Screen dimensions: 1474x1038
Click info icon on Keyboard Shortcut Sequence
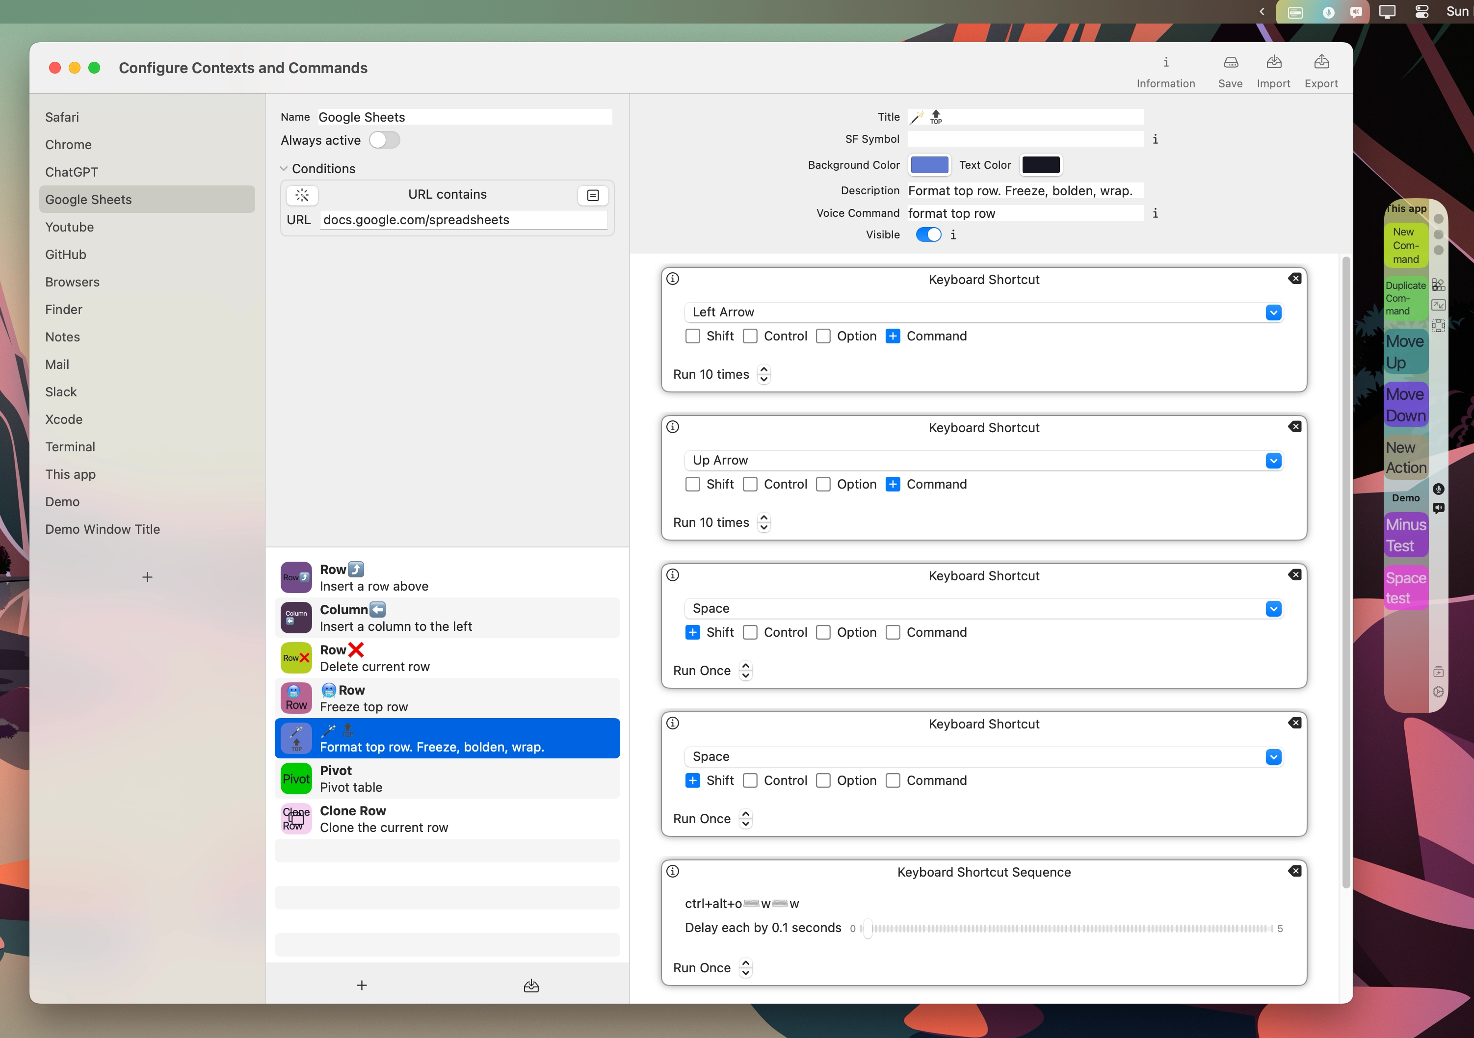672,871
